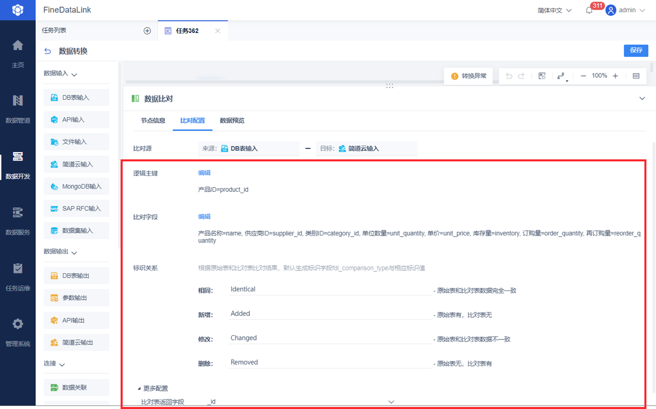656x409 pixels.
Task: Click the 目标 简道云输入 target box
Action: click(x=366, y=148)
